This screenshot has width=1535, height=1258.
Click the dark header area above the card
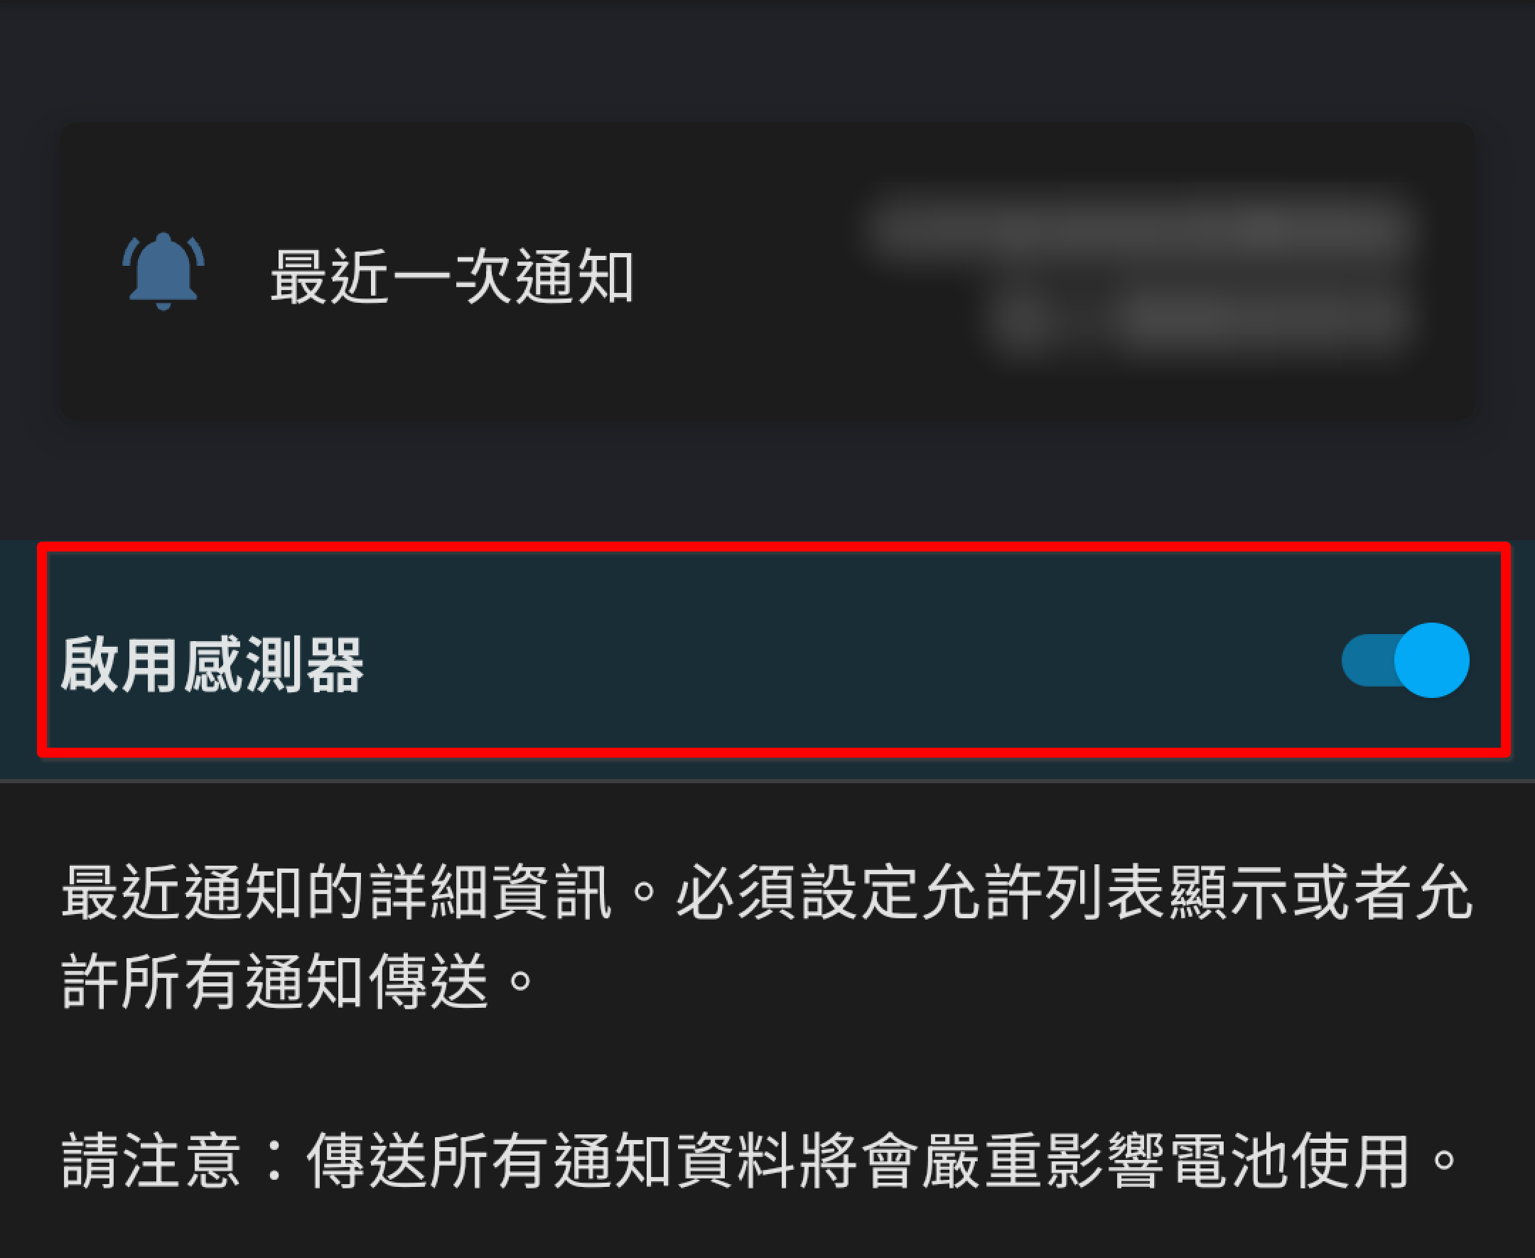(x=767, y=58)
